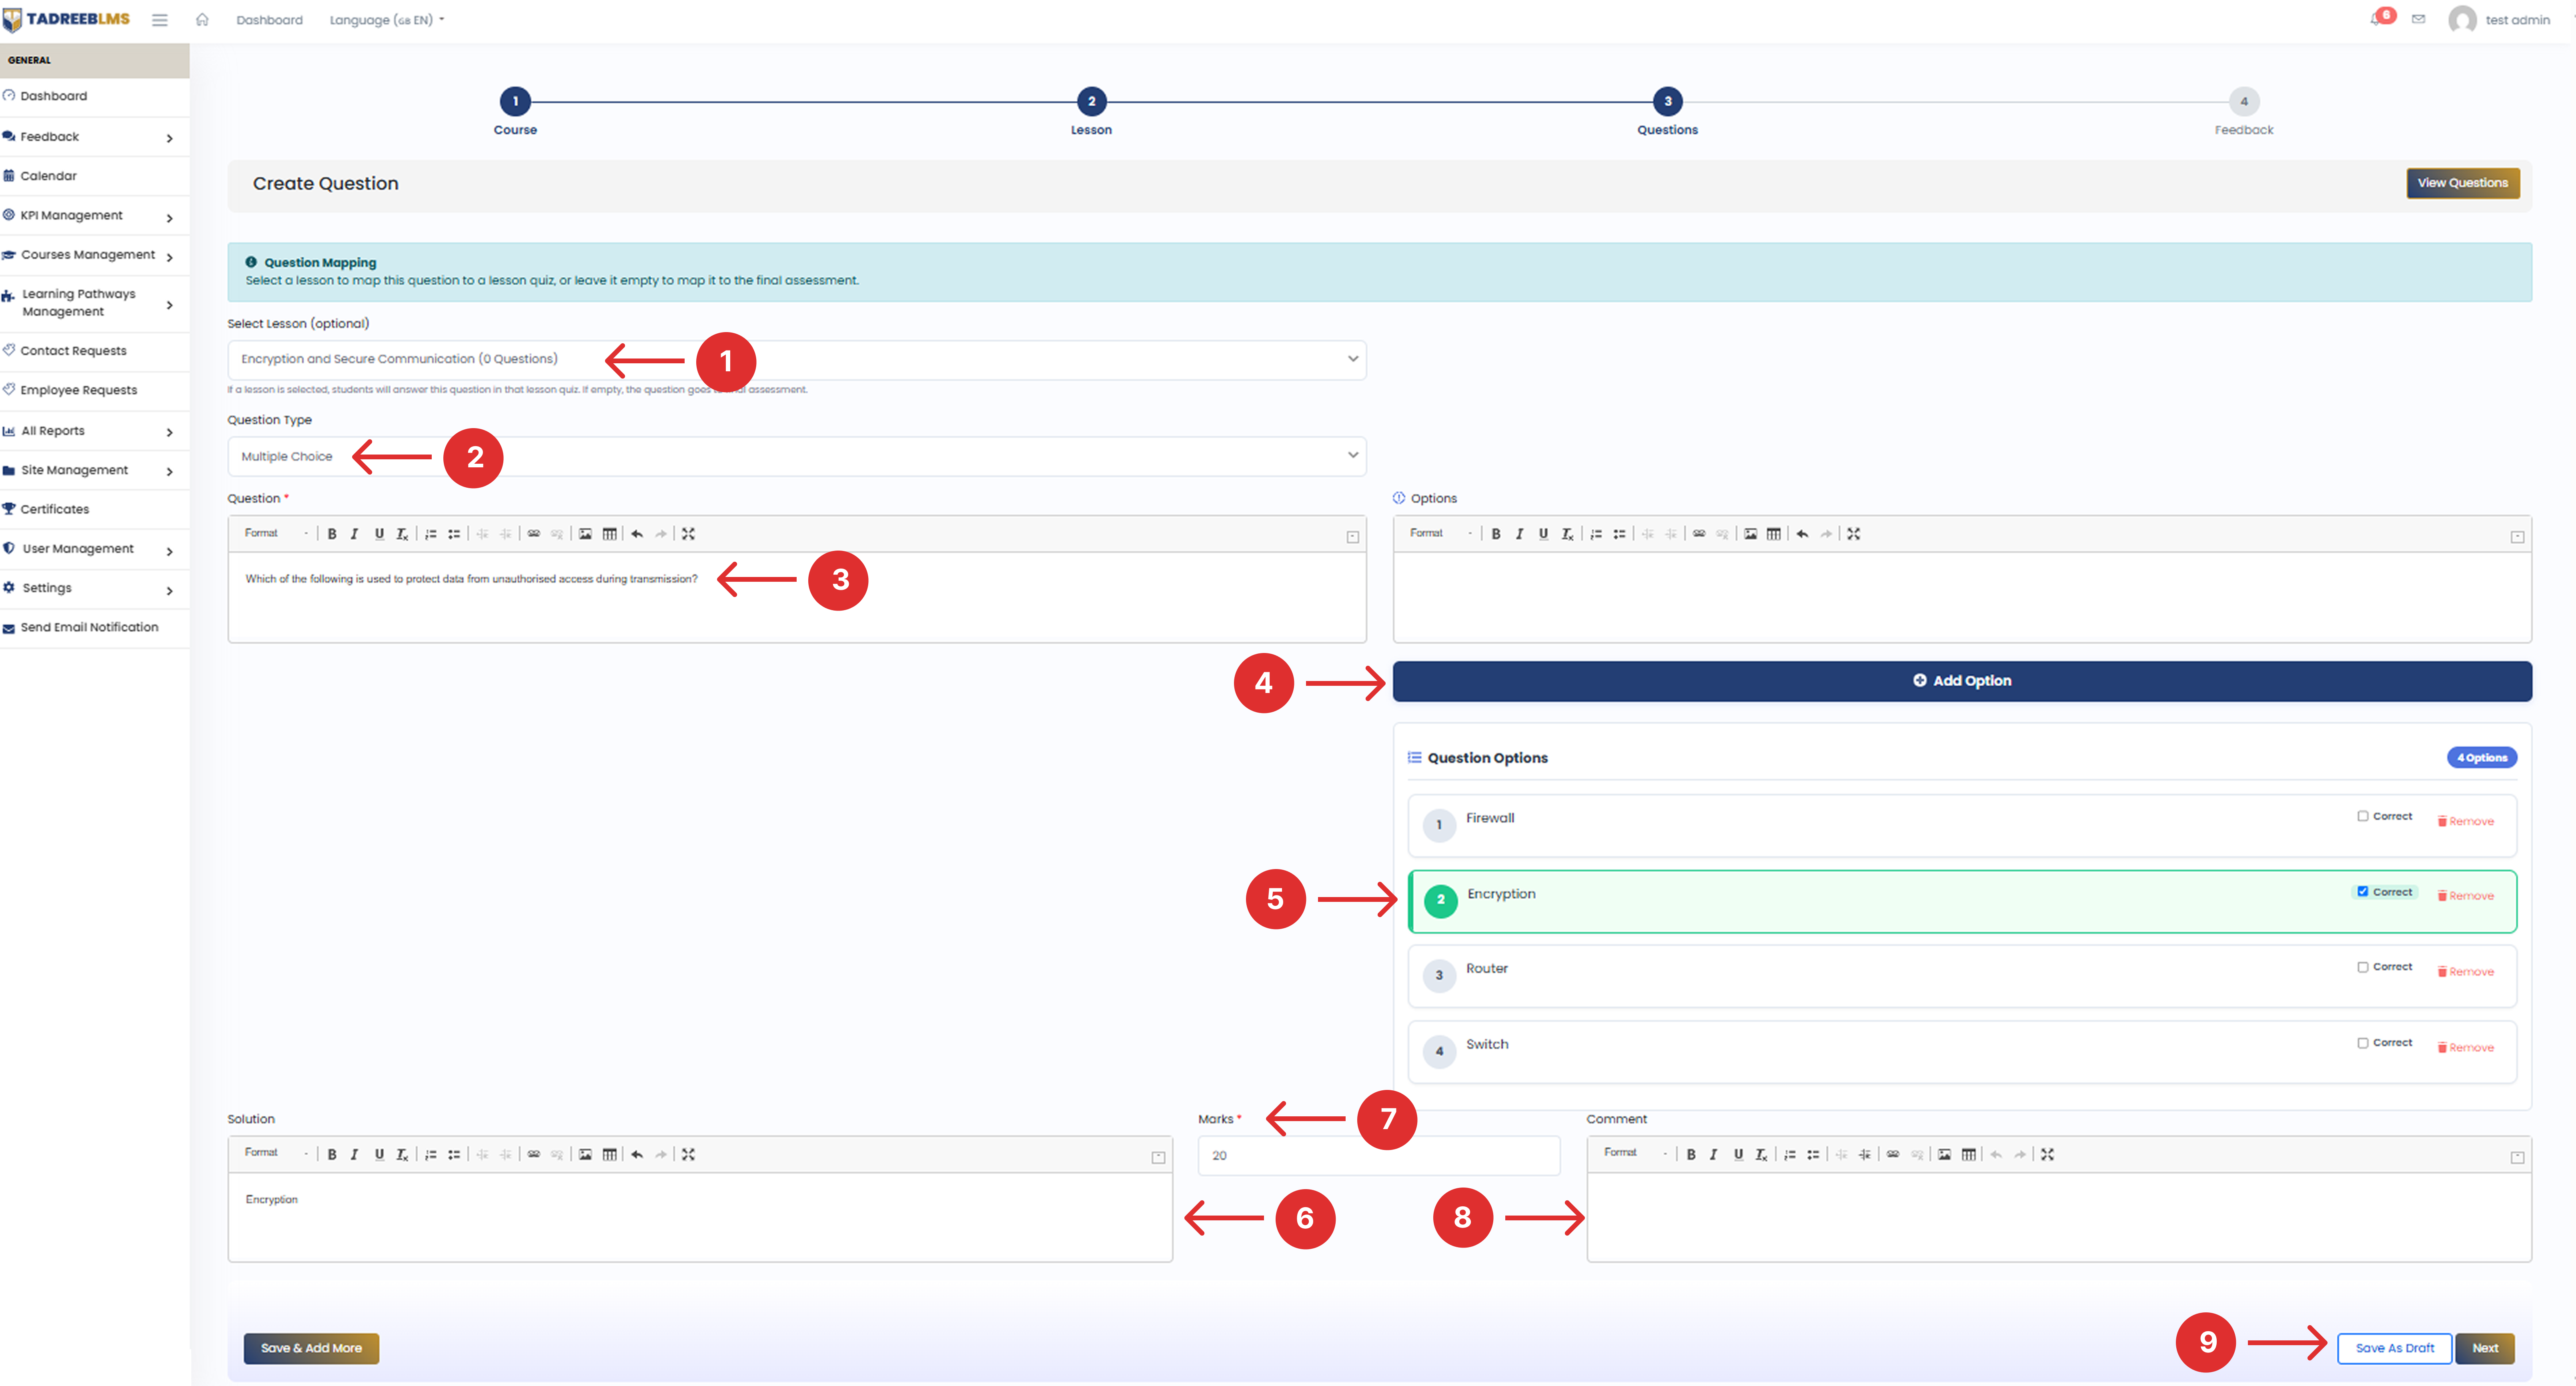Viewport: 2576px width, 1386px height.
Task: Collapse the Comment editor toolbar
Action: 2517,1157
